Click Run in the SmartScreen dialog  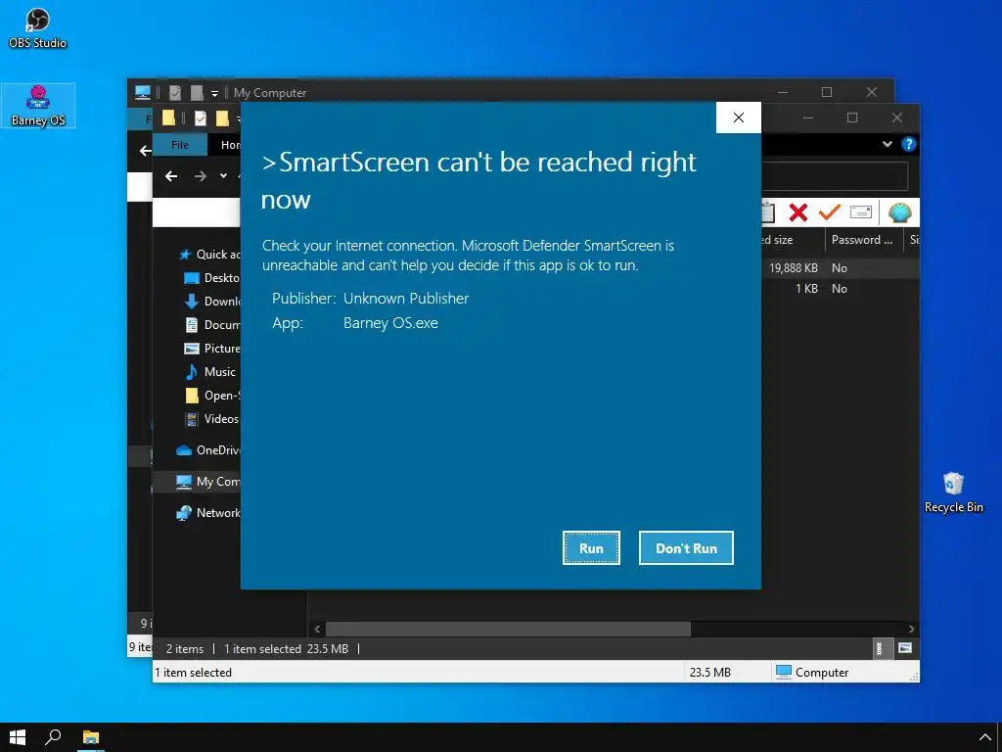click(x=591, y=548)
